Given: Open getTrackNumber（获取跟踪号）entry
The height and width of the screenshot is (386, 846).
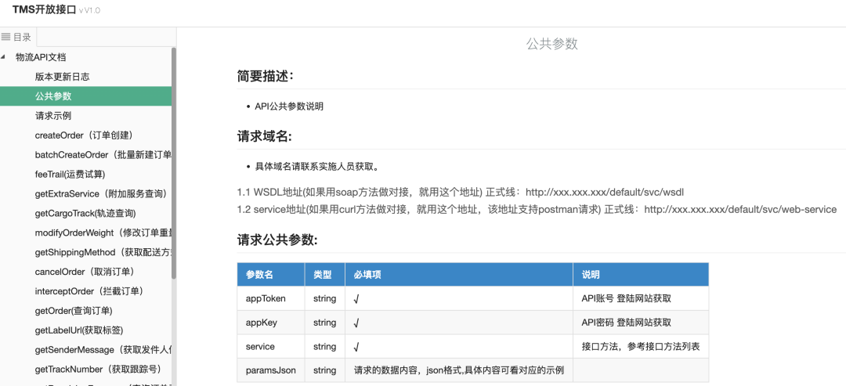Looking at the screenshot, I should click(x=98, y=370).
